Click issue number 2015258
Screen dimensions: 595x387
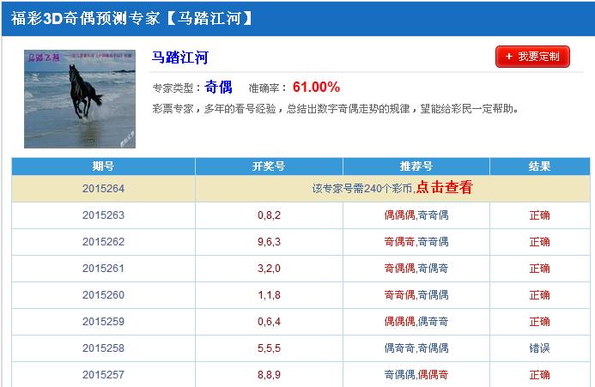pyautogui.click(x=103, y=348)
